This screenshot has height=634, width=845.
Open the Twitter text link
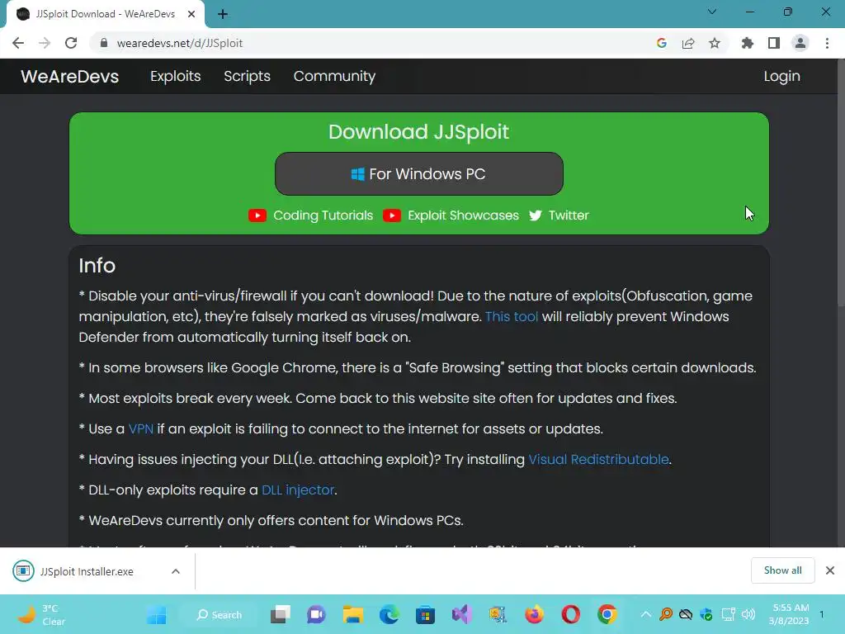point(569,215)
